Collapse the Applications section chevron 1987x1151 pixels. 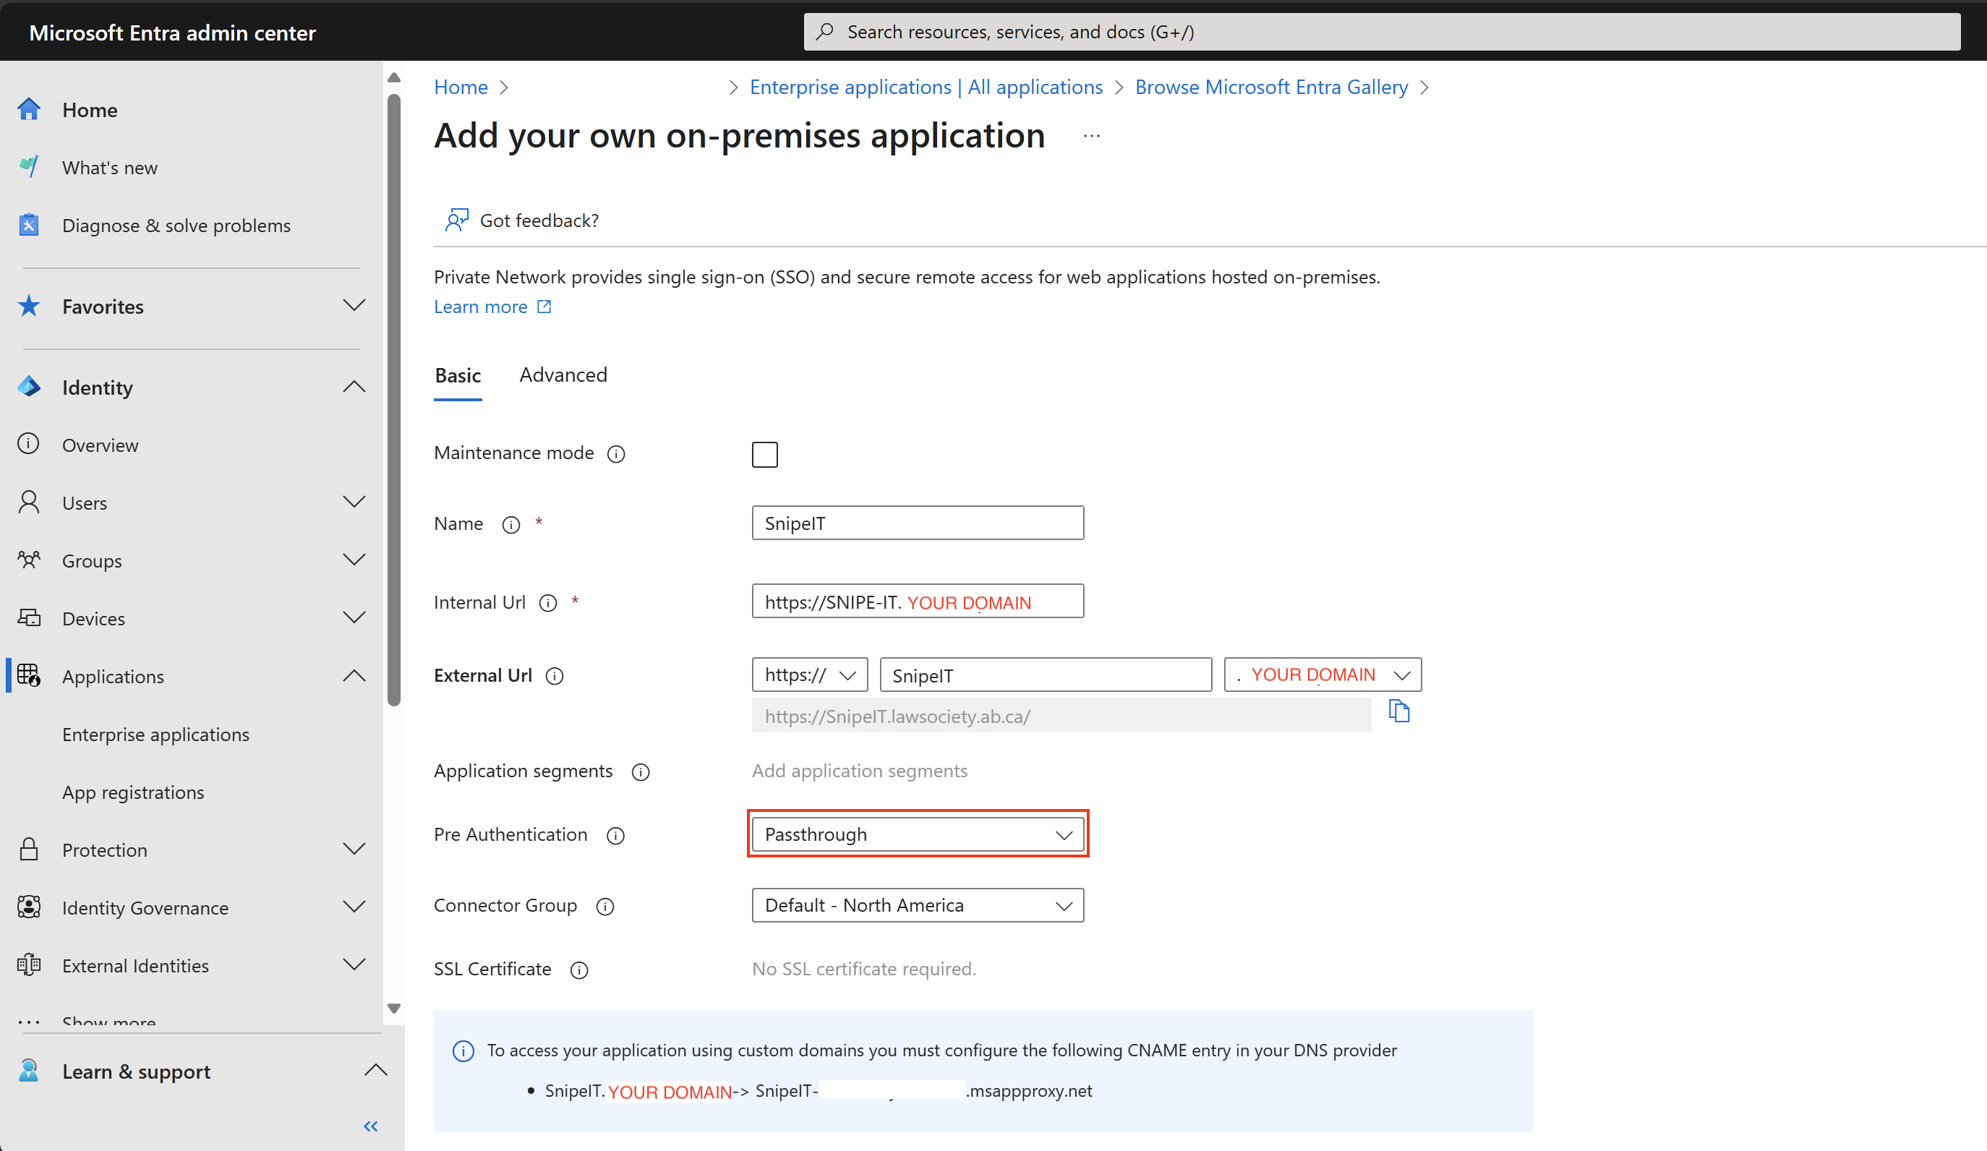pos(355,675)
